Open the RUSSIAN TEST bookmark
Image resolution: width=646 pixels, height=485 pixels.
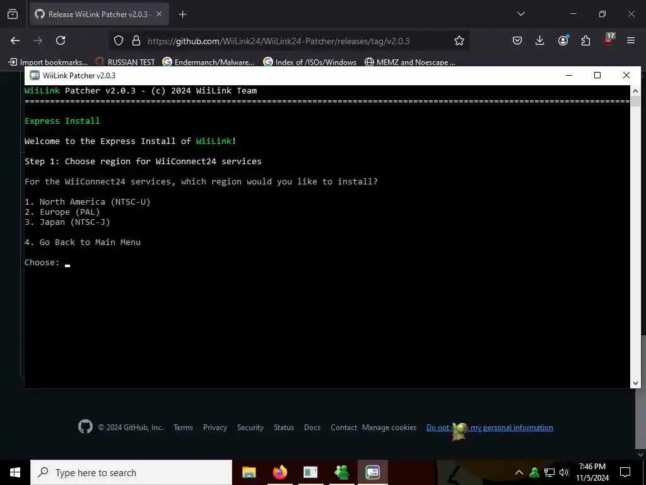click(126, 63)
